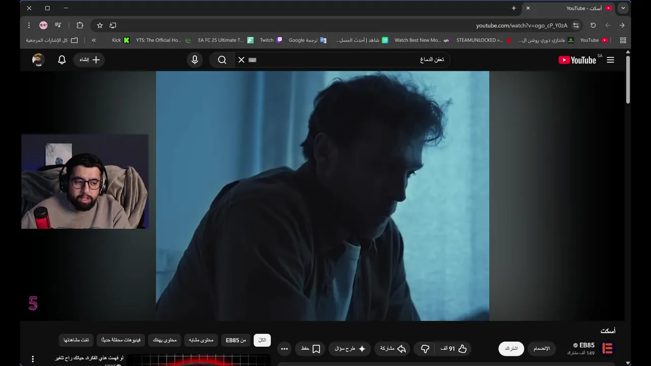This screenshot has height=366, width=651.
Task: Open the YTS: The Official Ho... bookmark
Action: 163,40
